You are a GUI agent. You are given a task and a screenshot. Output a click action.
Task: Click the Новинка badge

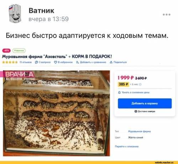pos(19,51)
